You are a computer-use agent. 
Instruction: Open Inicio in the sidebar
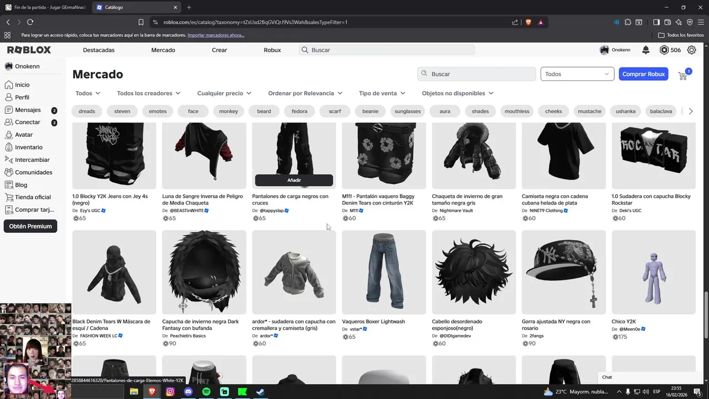(22, 85)
